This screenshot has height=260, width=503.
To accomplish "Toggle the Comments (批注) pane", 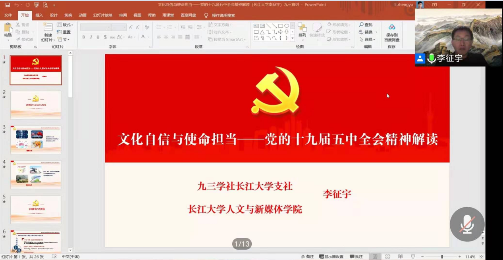I will pyautogui.click(x=356, y=257).
